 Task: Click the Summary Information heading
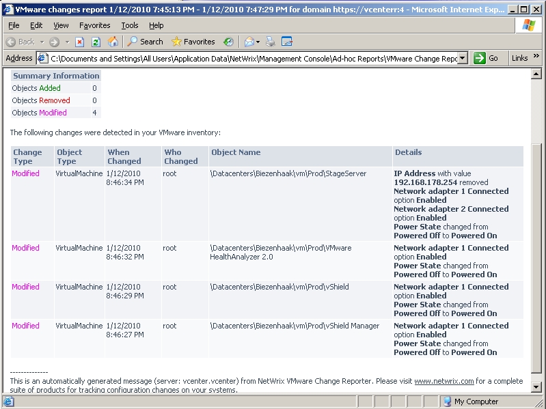coord(56,76)
